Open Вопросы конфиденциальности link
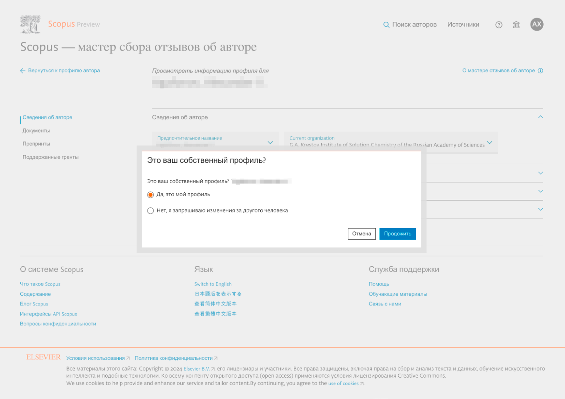The width and height of the screenshot is (565, 399). (58, 324)
